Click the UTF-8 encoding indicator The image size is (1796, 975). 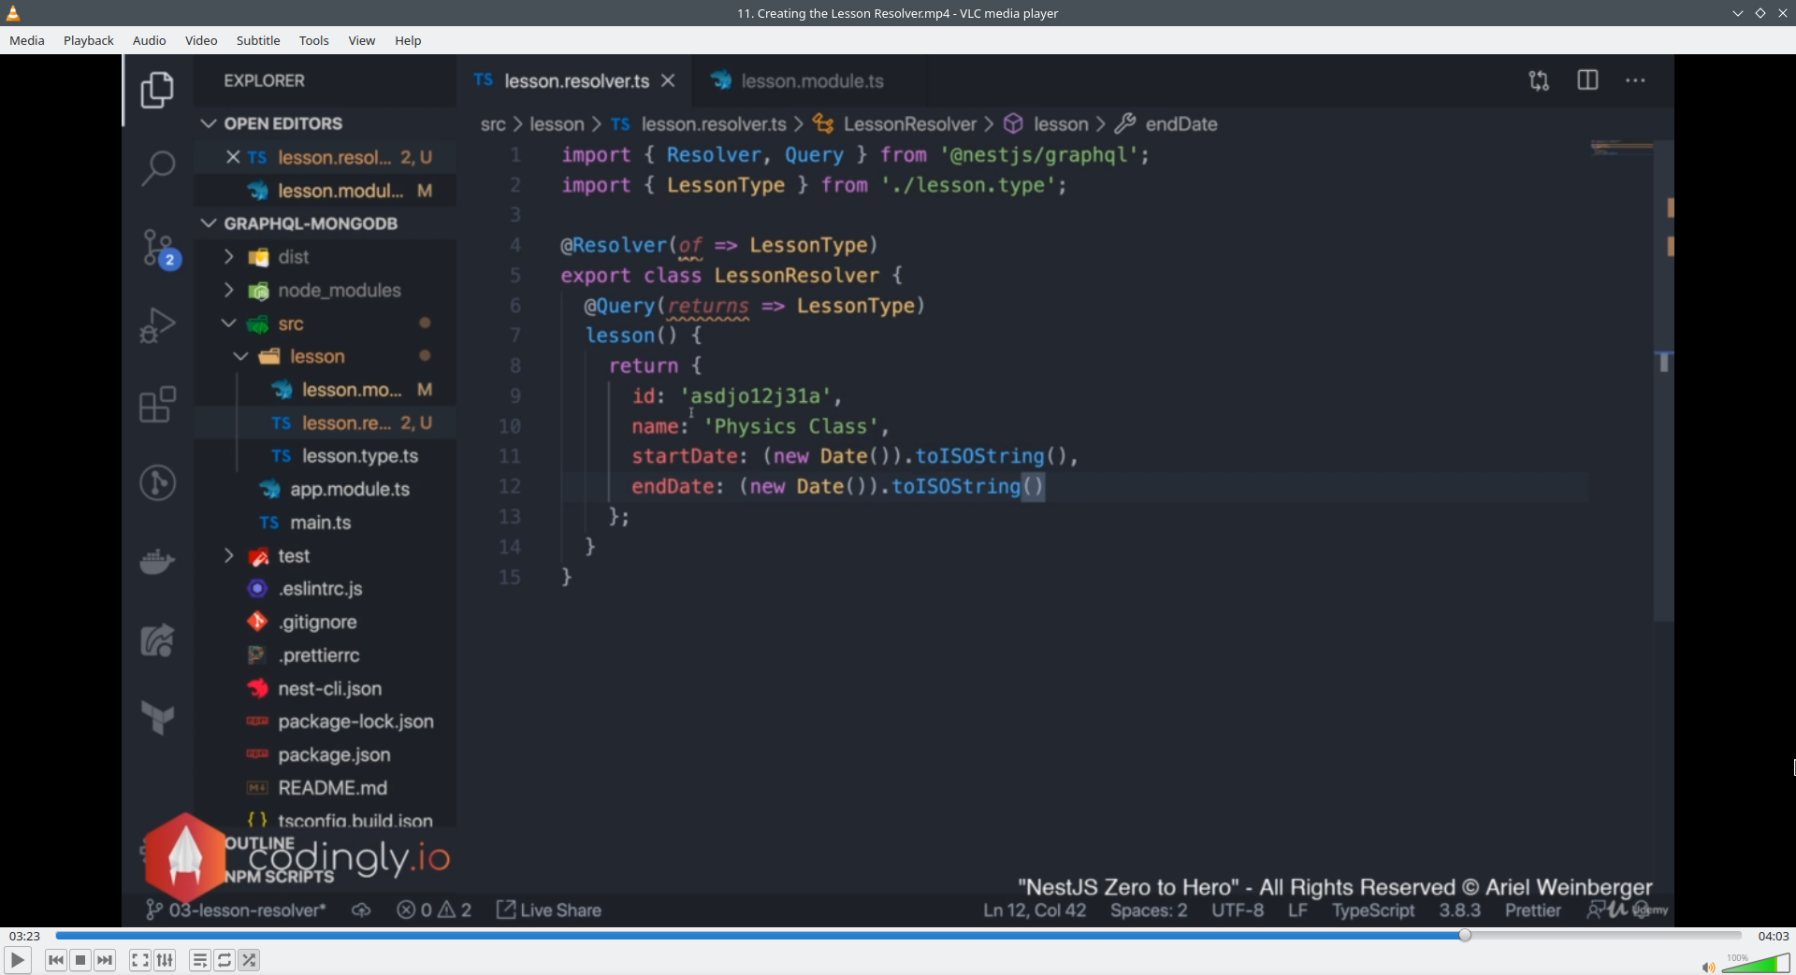pyautogui.click(x=1238, y=910)
